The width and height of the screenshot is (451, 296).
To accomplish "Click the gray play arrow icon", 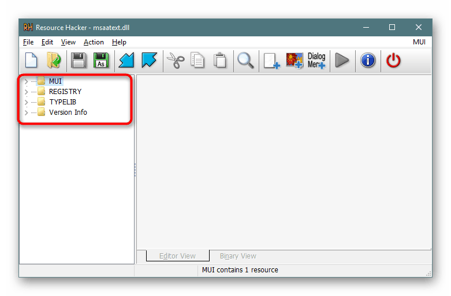I will [x=342, y=61].
